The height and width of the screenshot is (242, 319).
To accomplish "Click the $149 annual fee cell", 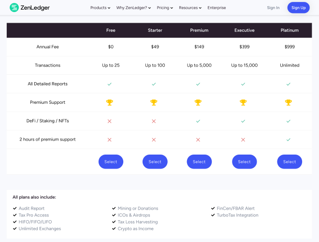I will (199, 47).
